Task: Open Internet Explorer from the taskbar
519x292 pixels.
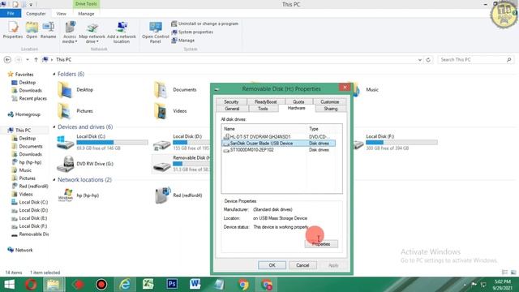Action: [125, 285]
